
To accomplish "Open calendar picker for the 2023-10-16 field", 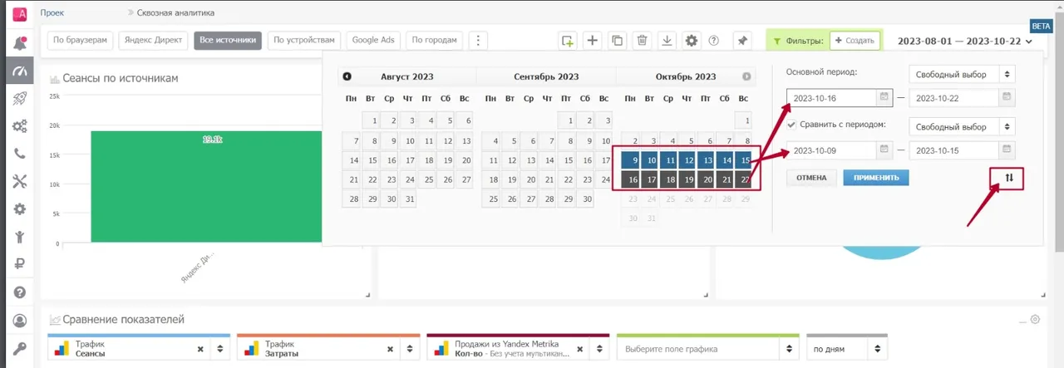I will click(883, 97).
